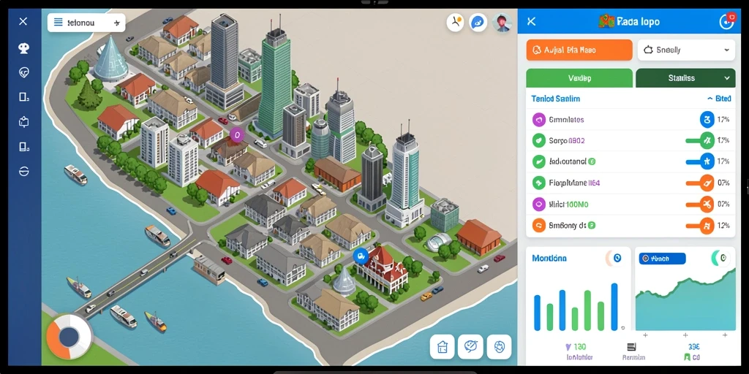
Task: Click the orange Aujial Bla Rase button
Action: [x=579, y=50]
